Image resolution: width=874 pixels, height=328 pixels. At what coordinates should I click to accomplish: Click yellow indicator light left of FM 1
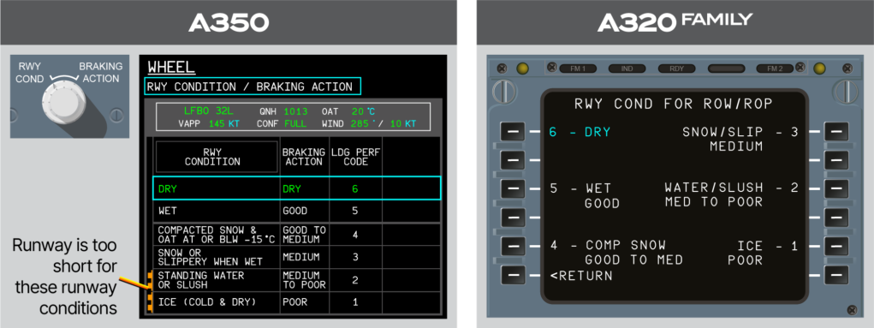[523, 69]
